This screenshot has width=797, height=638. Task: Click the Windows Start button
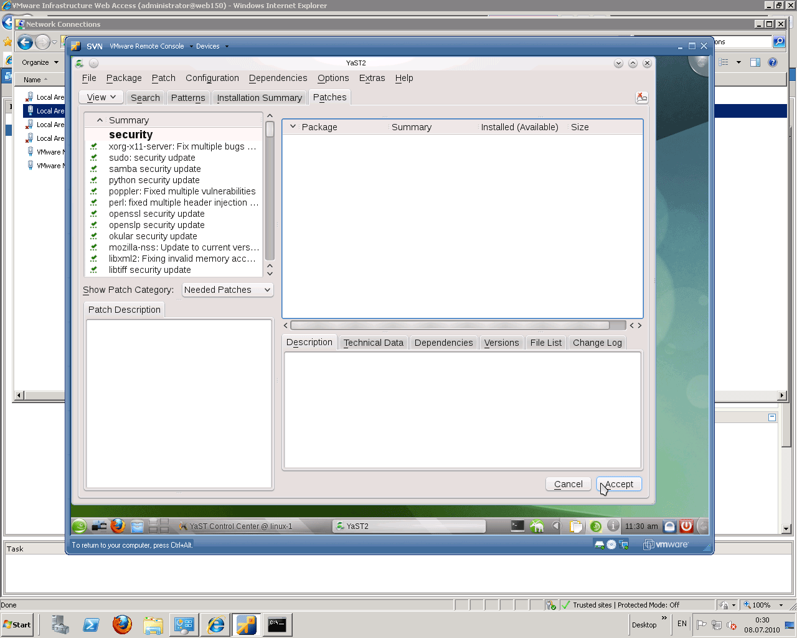(x=17, y=624)
